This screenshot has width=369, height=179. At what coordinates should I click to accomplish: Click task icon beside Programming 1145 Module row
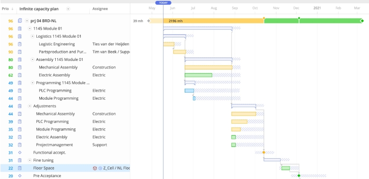point(20,83)
